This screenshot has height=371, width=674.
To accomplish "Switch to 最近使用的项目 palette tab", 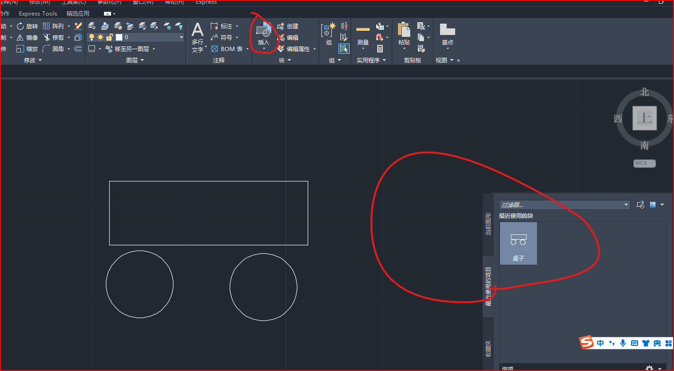I will tap(488, 286).
